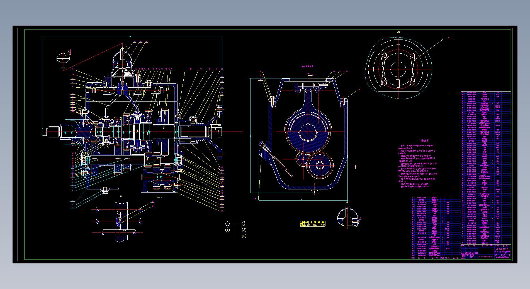Click the yellow gear ratio table
The image size is (530, 289).
coord(313,224)
